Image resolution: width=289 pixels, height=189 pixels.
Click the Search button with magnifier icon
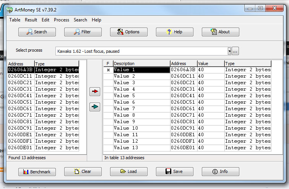[x=37, y=32]
